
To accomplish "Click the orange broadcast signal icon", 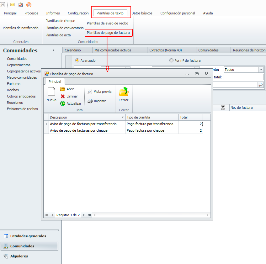I will (x=29, y=5).
